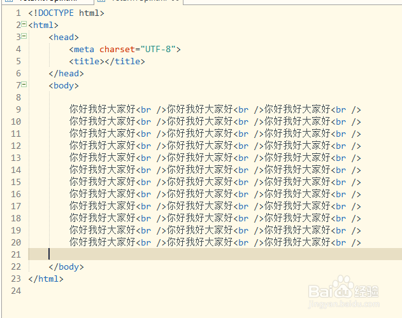Image resolution: width=402 pixels, height=318 pixels.
Task: Click the middle 你好我好大家好 text on line 18
Action: pos(199,218)
